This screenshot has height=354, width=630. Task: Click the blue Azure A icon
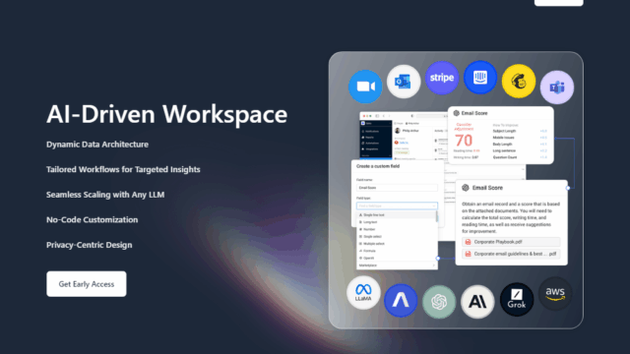coord(401,300)
